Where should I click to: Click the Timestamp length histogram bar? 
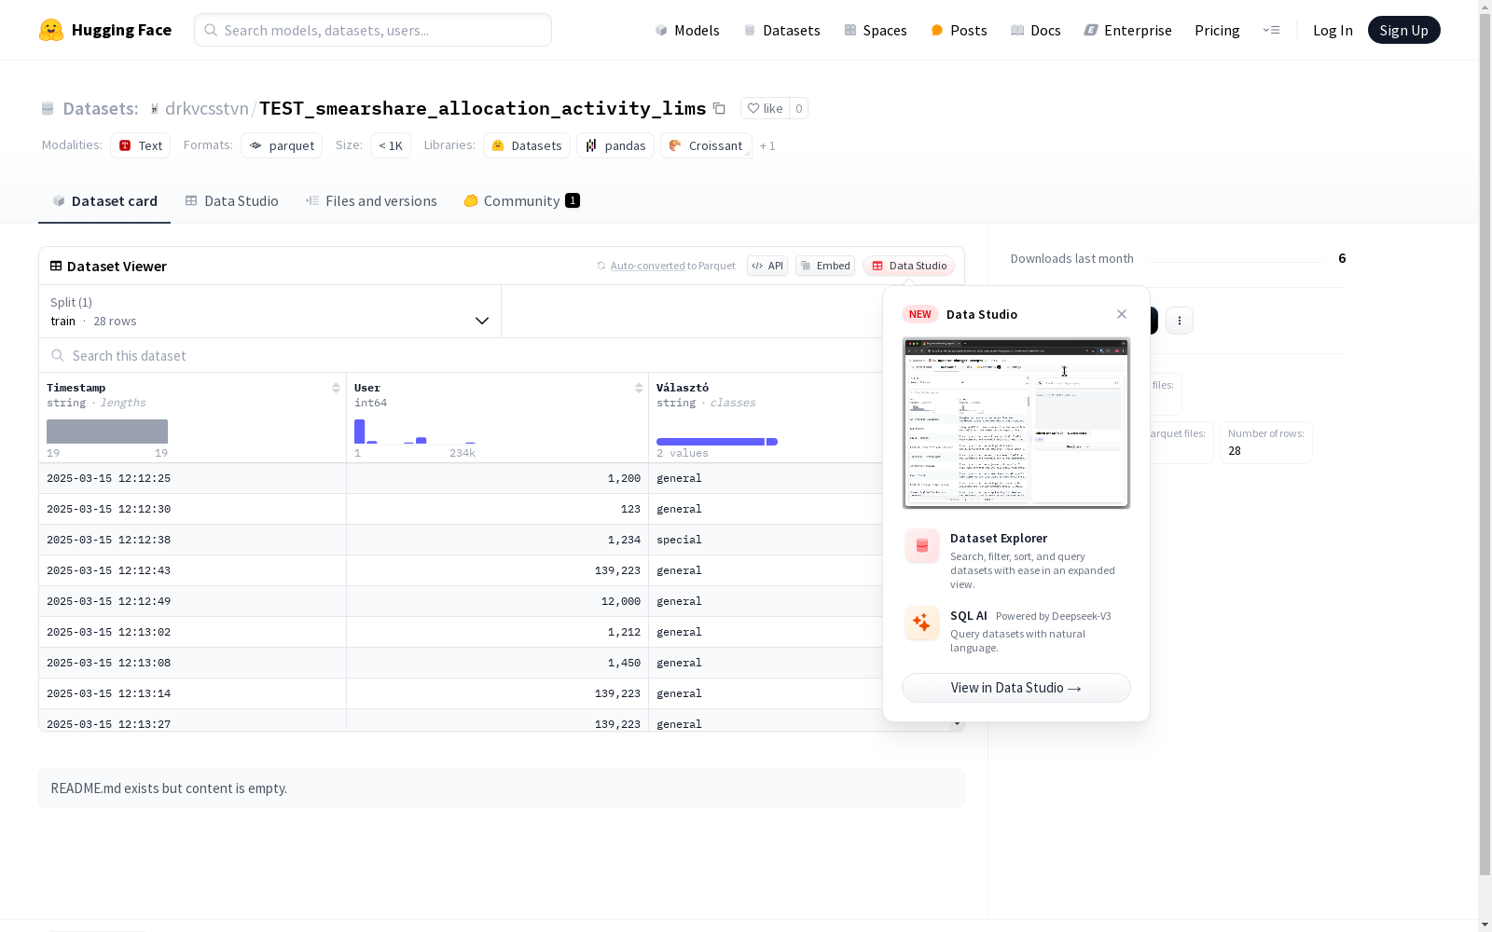point(107,432)
